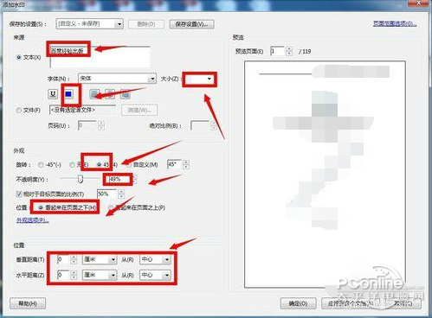The image size is (432, 318).
Task: Click the 页码(U) page number field
Action: pyautogui.click(x=87, y=125)
